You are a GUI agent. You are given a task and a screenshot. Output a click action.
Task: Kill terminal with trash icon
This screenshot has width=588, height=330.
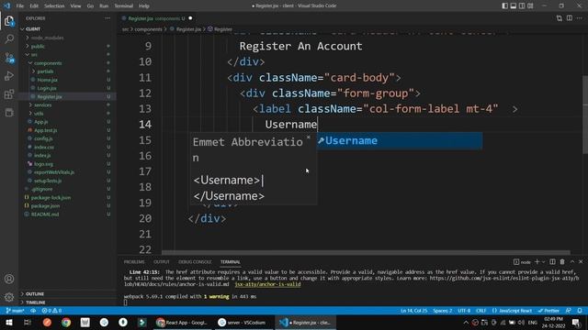click(x=562, y=262)
